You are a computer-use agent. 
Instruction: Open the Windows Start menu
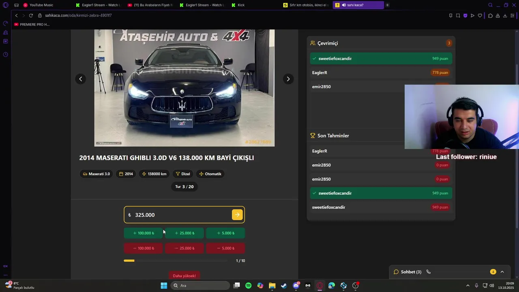pos(164,286)
